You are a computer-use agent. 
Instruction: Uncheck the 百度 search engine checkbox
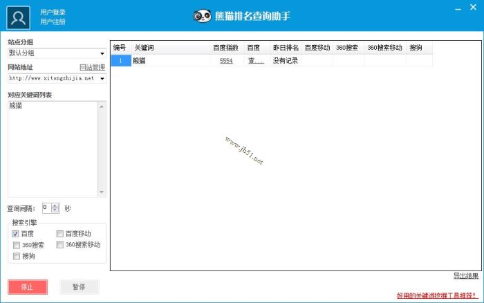point(15,234)
